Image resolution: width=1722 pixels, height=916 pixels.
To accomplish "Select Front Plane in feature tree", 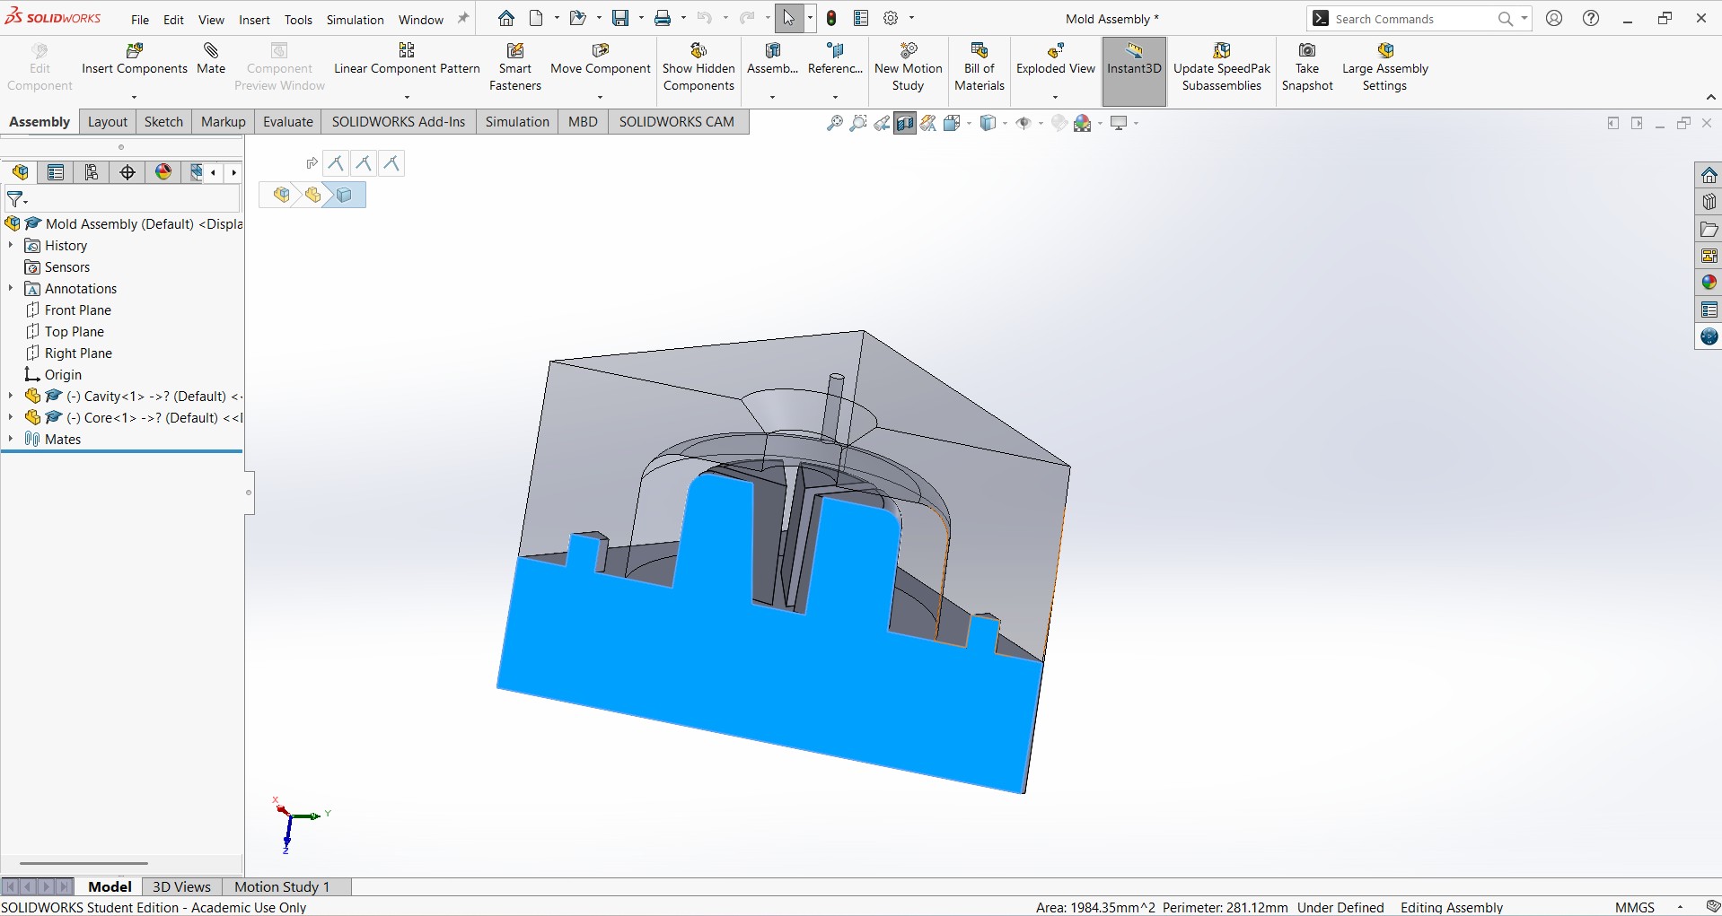I will [78, 310].
